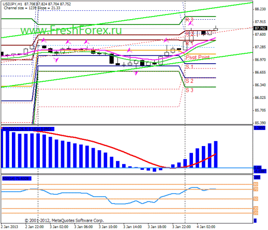This screenshot has height=230, width=268.
Task: Click the 88.230 price axis value
Action: tap(260, 9)
